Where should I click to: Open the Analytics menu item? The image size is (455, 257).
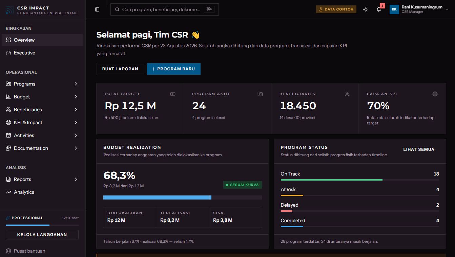[x=42, y=192]
